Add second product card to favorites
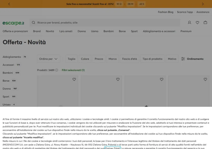 pos(118,79)
